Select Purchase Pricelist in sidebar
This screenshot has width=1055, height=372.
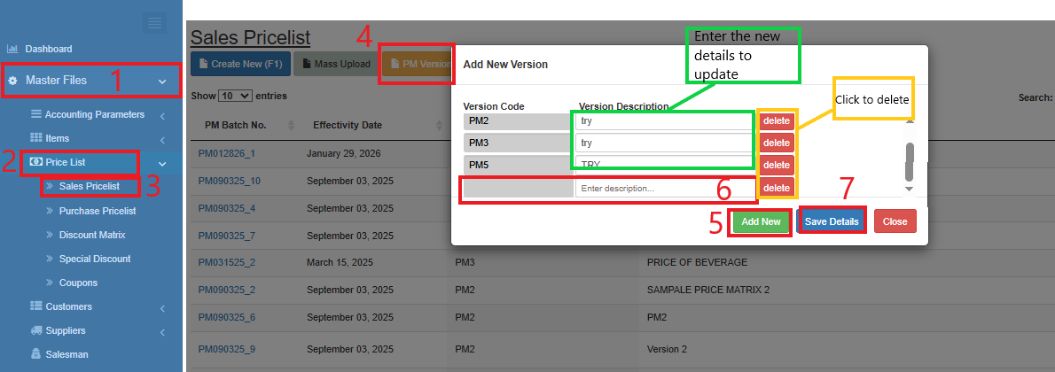[x=97, y=211]
